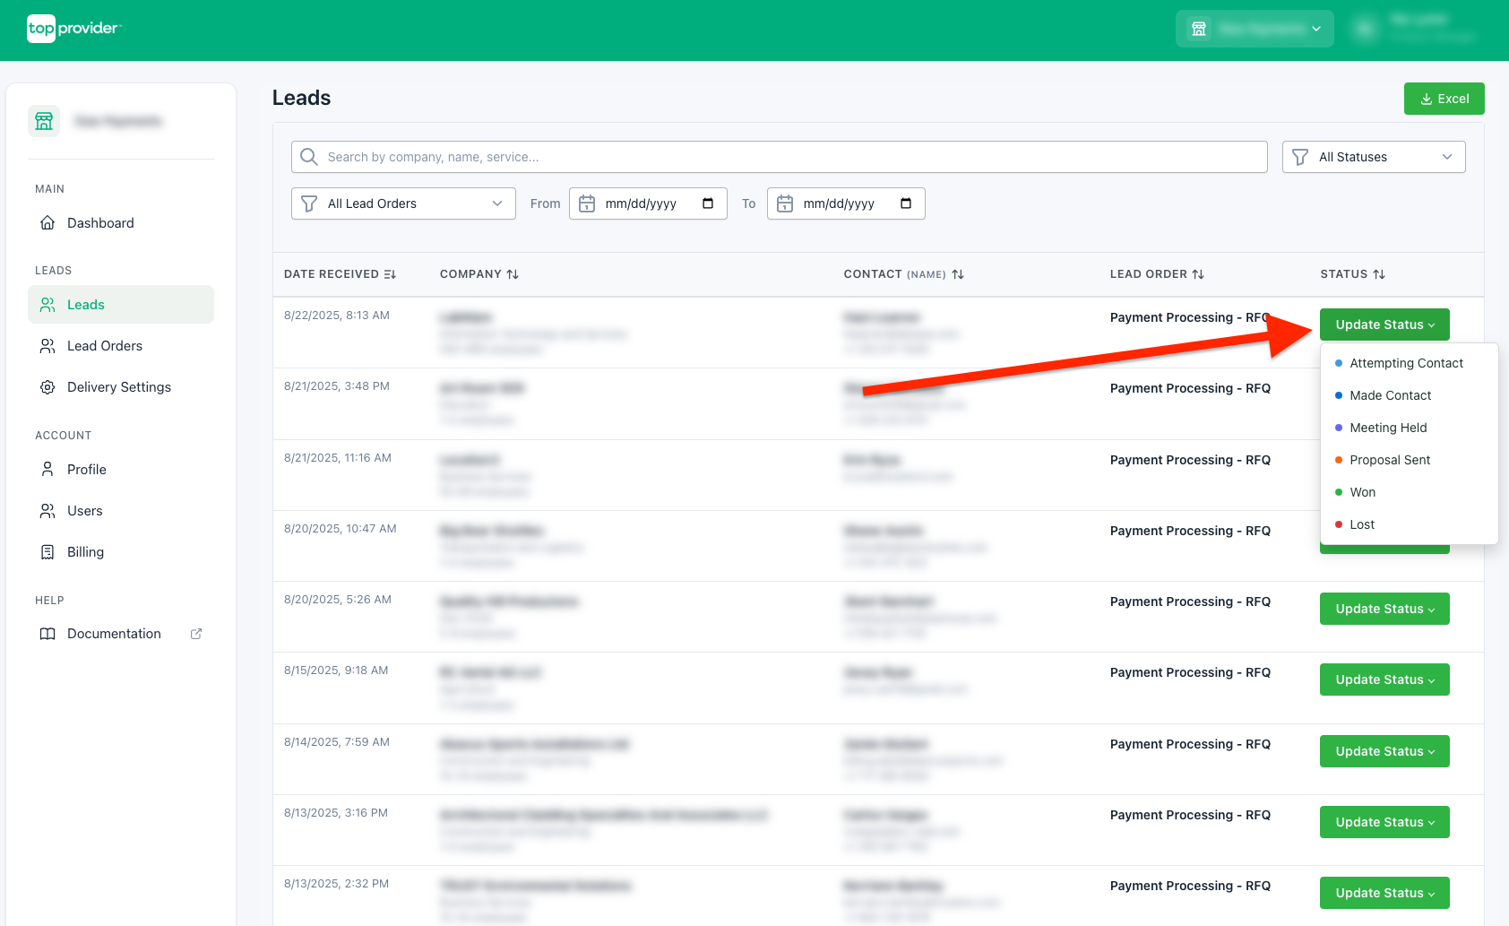Open Lead Orders via its sidebar icon
Image resolution: width=1509 pixels, height=926 pixels.
coord(47,345)
